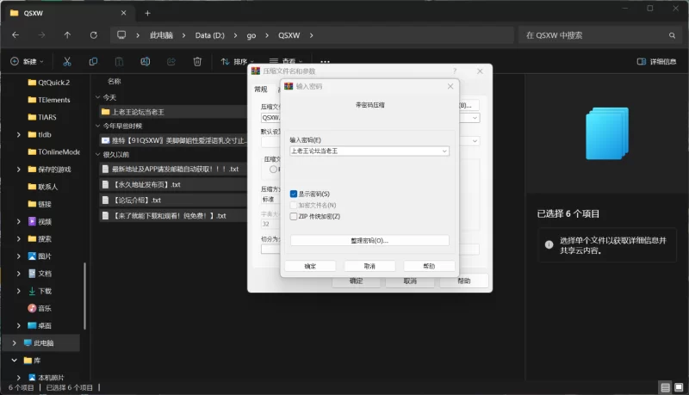Open the Sort dropdown
Screen dimensions: 689x395
(x=238, y=61)
